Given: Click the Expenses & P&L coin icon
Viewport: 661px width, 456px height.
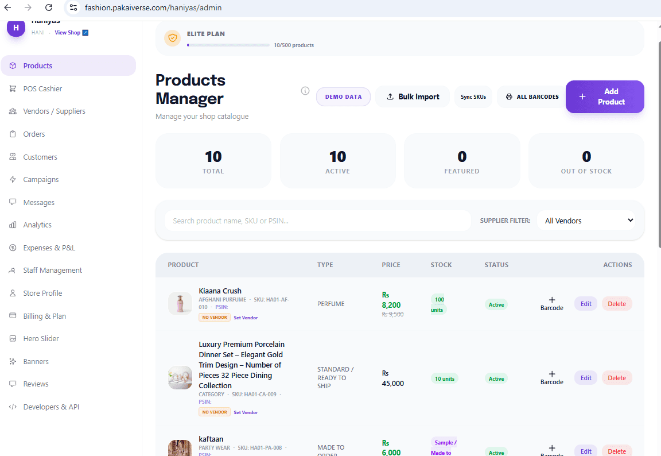Looking at the screenshot, I should (13, 248).
